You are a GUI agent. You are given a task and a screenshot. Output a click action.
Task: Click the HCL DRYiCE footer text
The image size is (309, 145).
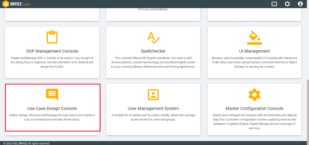20,143
